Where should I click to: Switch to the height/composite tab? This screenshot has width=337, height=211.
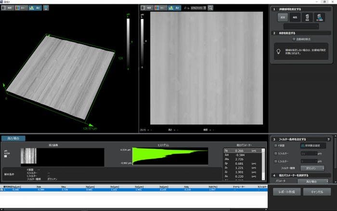point(13,139)
